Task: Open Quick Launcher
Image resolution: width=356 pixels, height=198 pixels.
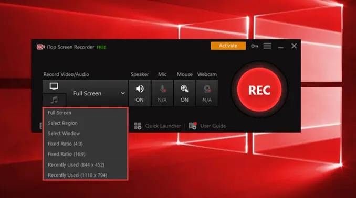Action: click(x=163, y=126)
